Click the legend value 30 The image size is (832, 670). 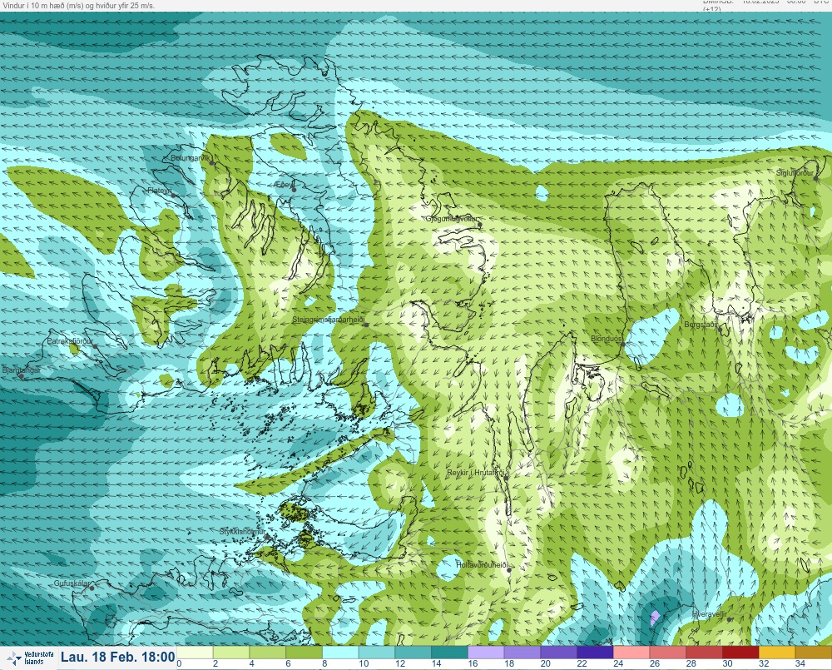coord(727,663)
